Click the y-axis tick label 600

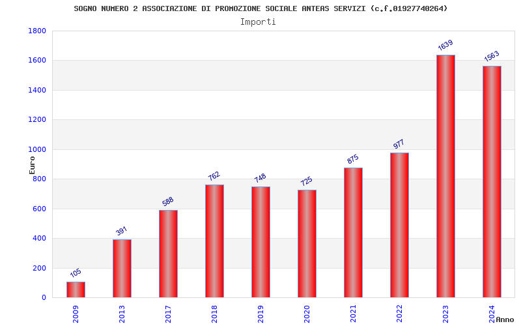coord(39,209)
